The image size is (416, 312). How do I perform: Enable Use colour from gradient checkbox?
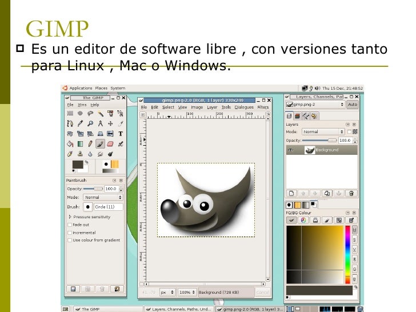(70, 240)
